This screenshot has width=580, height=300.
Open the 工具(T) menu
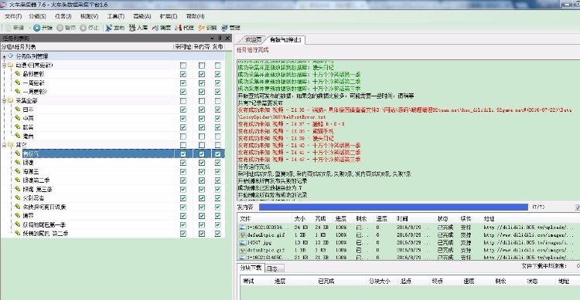(115, 16)
